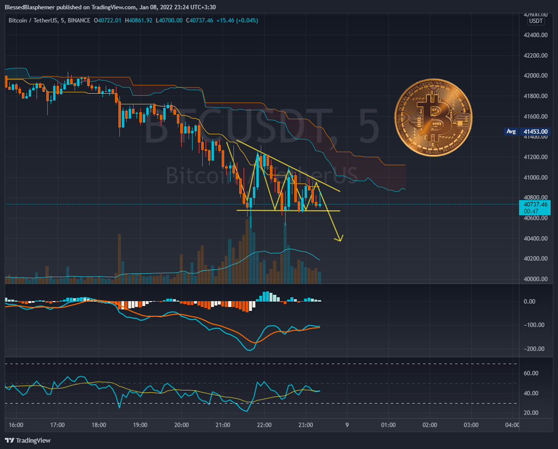
Task: Click the high value H40861.92
Action: point(138,20)
